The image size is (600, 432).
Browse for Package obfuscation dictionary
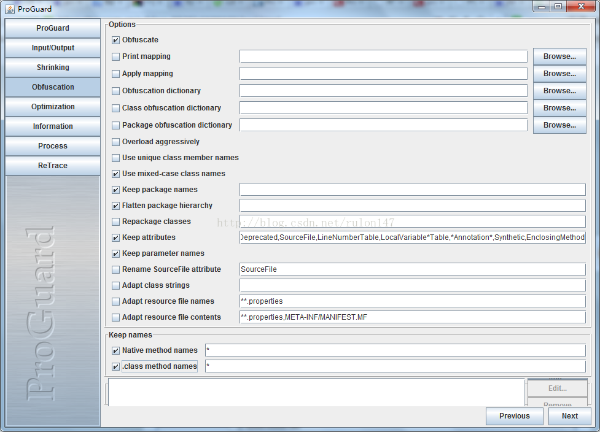[x=559, y=125]
